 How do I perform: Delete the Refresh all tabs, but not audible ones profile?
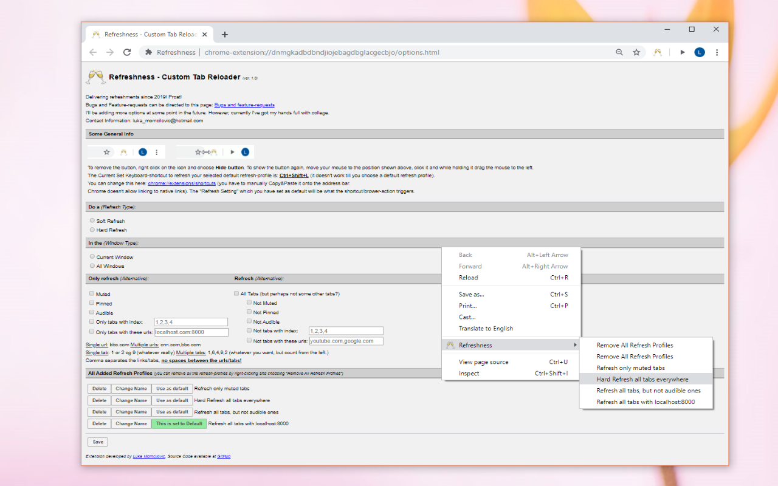click(x=100, y=412)
